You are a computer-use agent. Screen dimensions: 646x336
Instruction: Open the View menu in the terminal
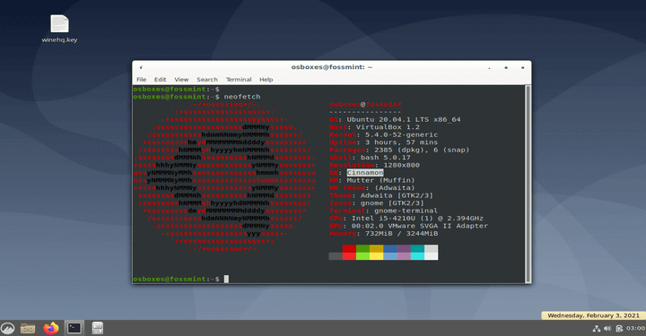pos(181,80)
